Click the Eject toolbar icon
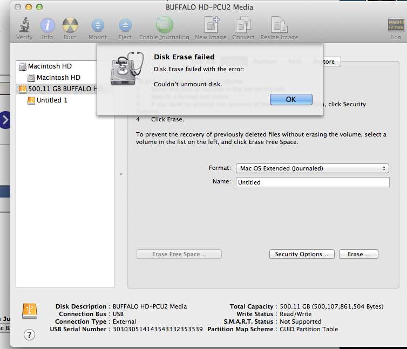This screenshot has width=407, height=349. click(x=125, y=25)
